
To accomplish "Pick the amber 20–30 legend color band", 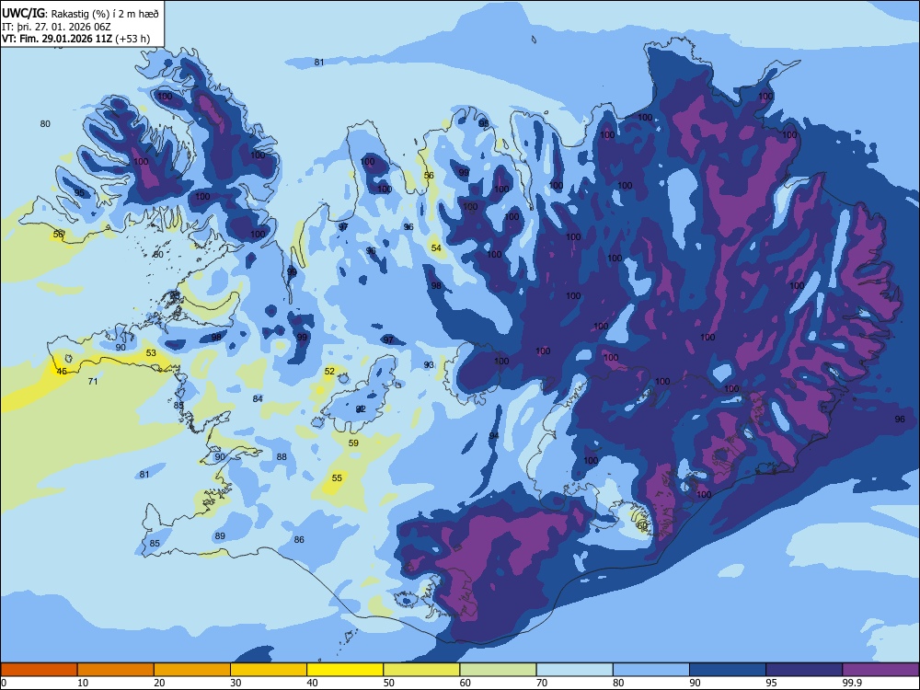I will [x=192, y=670].
